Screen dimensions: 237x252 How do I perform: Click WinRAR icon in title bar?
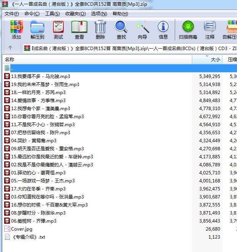click(x=5, y=4)
